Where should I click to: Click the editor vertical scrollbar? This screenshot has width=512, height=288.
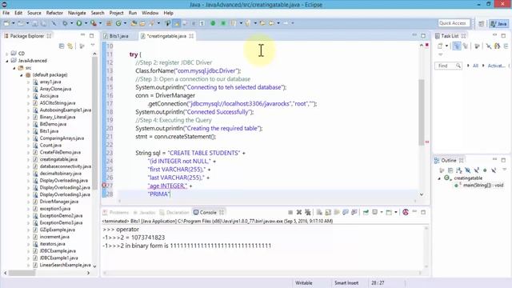422,111
